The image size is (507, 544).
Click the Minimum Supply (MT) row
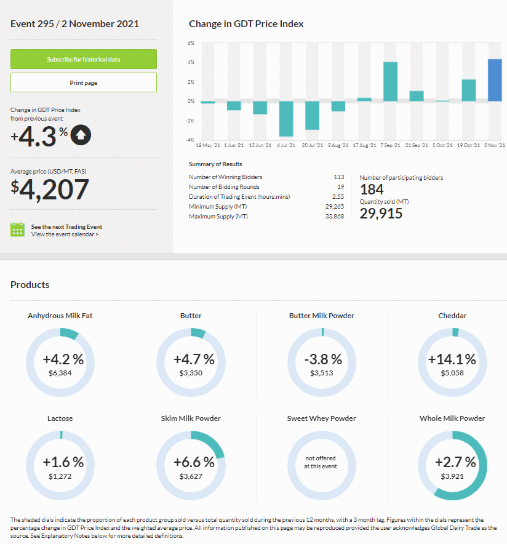click(266, 206)
